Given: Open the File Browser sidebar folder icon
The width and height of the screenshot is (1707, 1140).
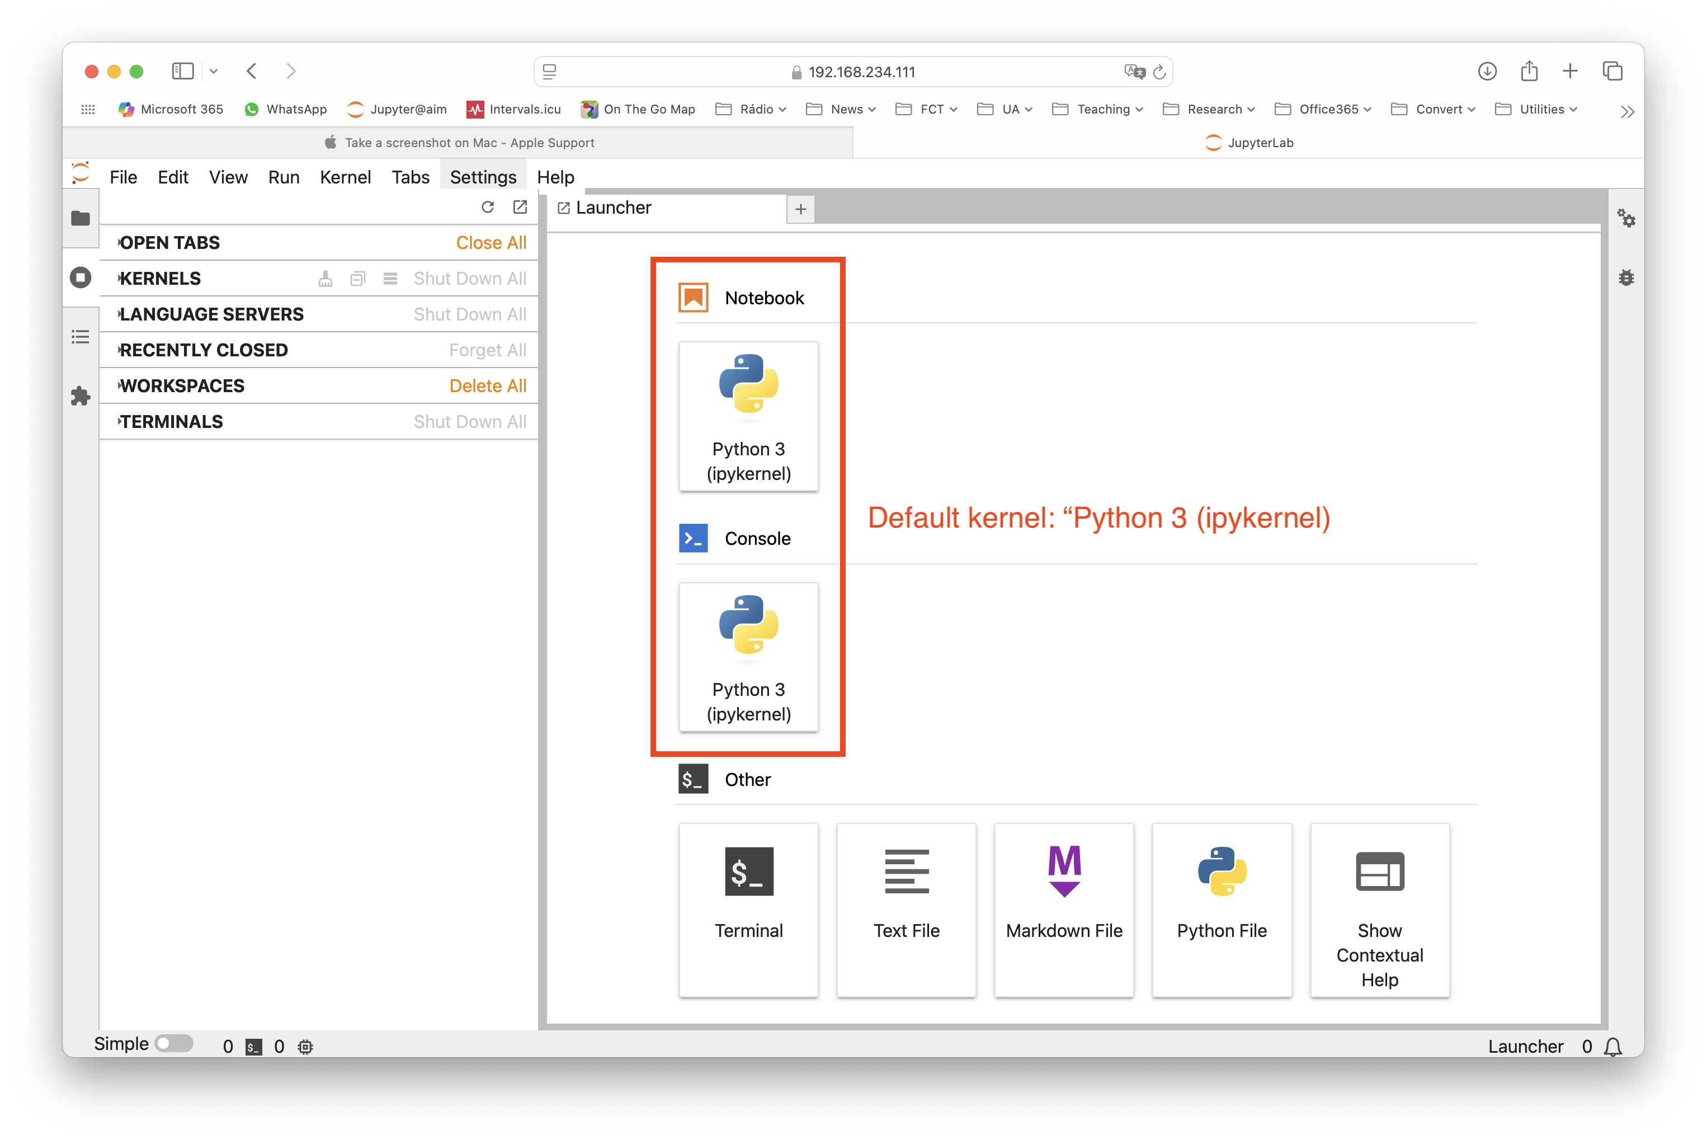Looking at the screenshot, I should coord(80,218).
